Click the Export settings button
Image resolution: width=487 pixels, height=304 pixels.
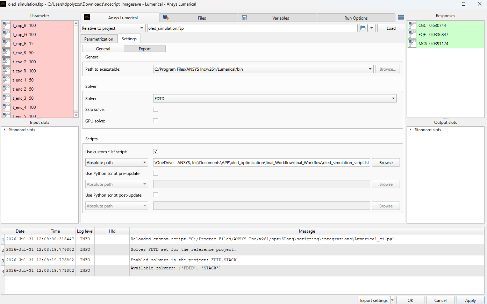pyautogui.click(x=374, y=300)
